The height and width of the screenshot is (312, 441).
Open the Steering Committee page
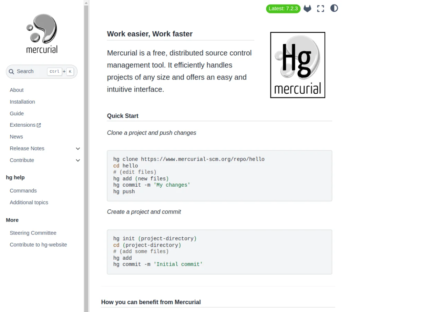click(33, 233)
